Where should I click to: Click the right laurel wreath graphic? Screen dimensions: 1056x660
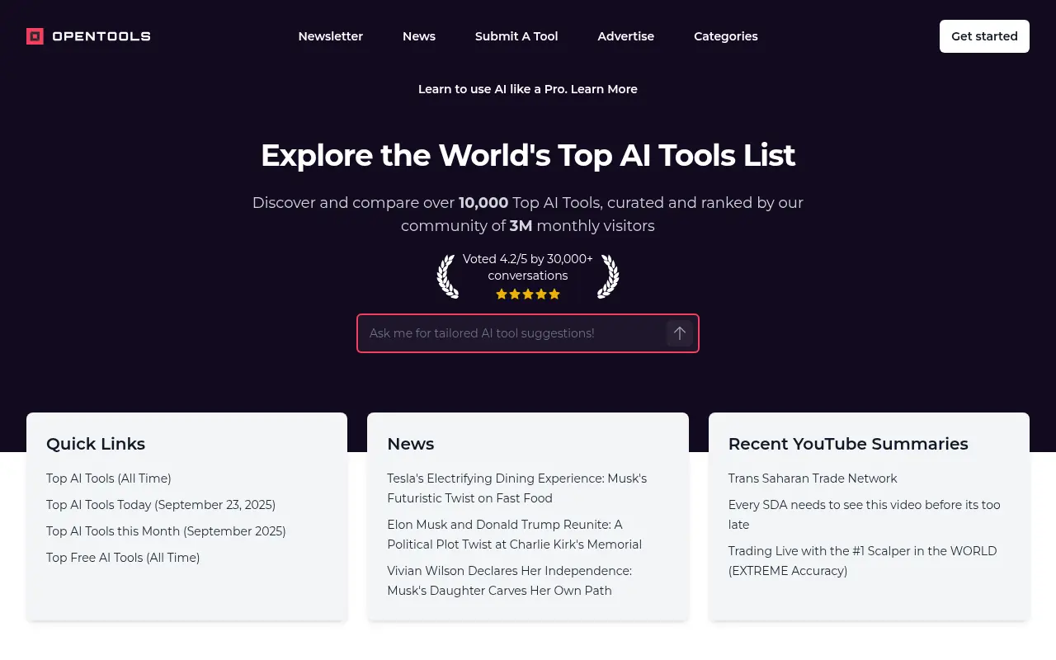[608, 276]
